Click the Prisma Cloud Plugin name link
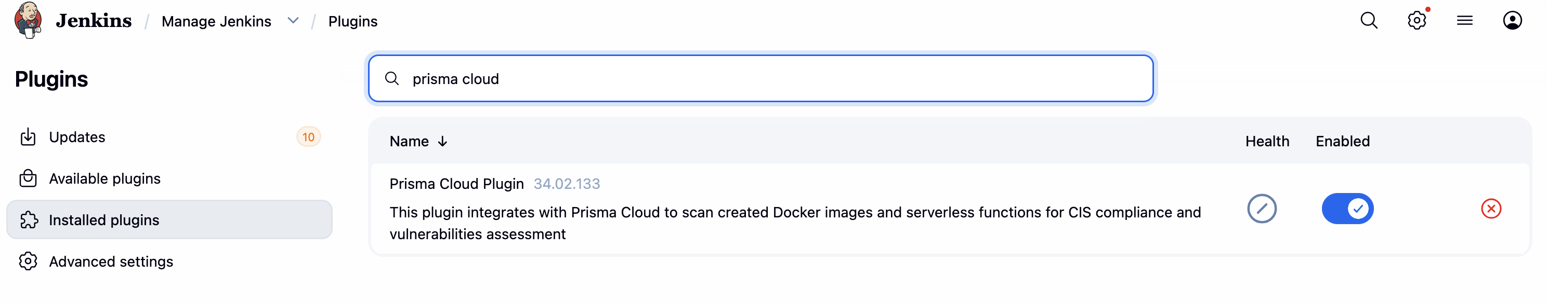The height and width of the screenshot is (303, 1547). pyautogui.click(x=456, y=184)
